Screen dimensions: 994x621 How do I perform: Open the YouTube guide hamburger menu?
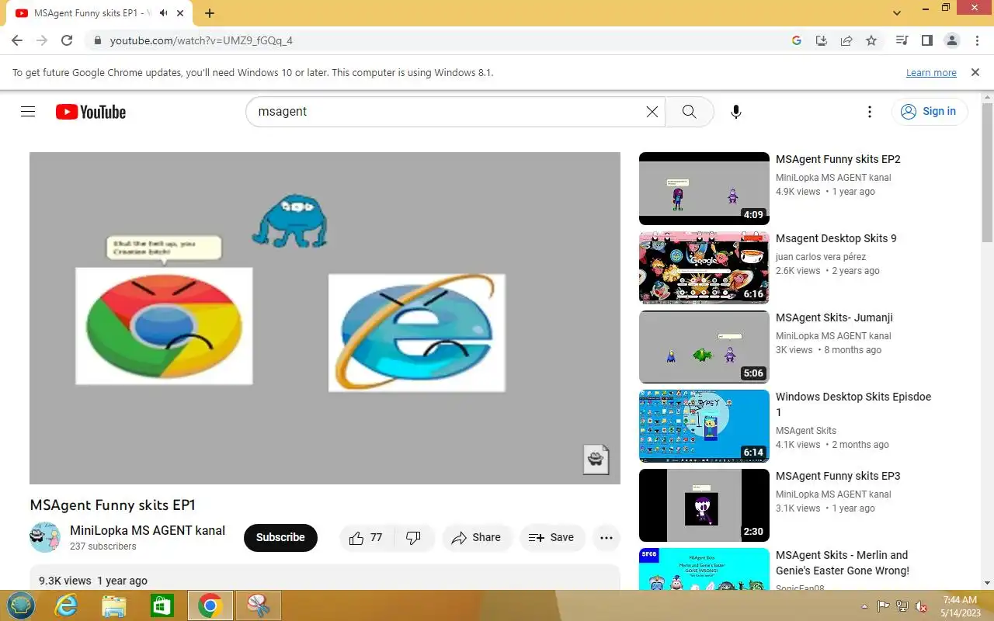tap(28, 112)
